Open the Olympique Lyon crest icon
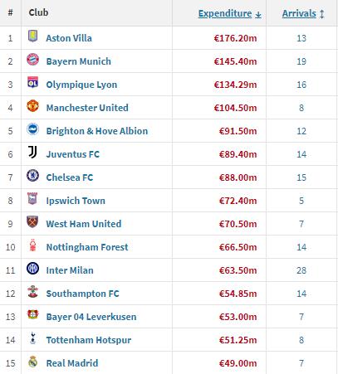The height and width of the screenshot is (374, 338). (x=32, y=83)
